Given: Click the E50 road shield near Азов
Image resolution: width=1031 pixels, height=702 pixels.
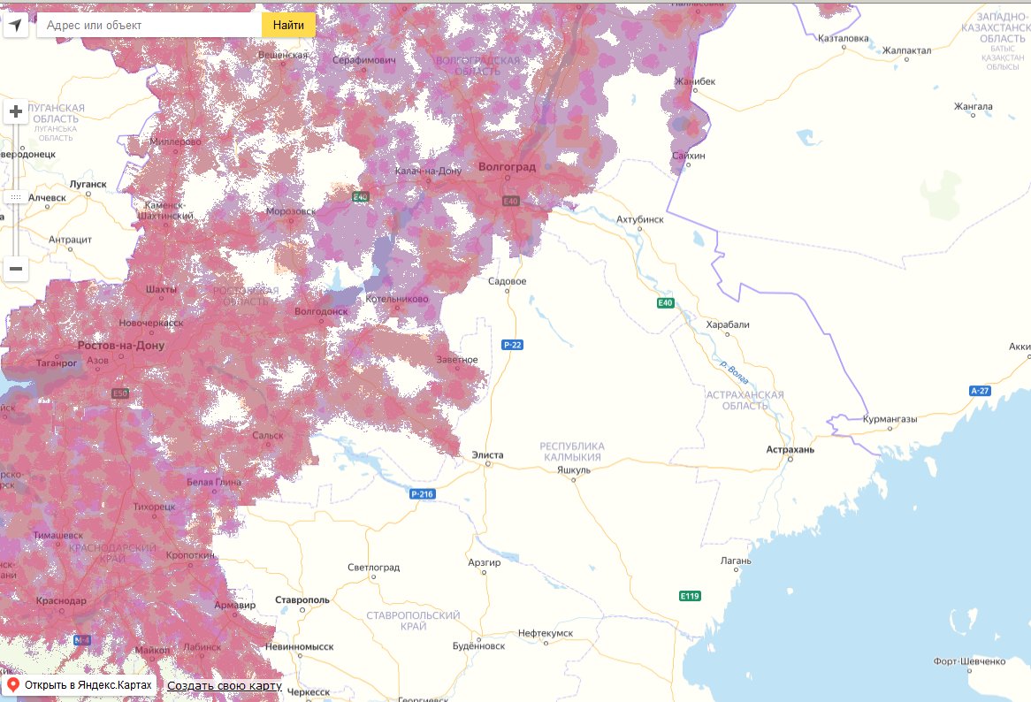Looking at the screenshot, I should tap(119, 393).
